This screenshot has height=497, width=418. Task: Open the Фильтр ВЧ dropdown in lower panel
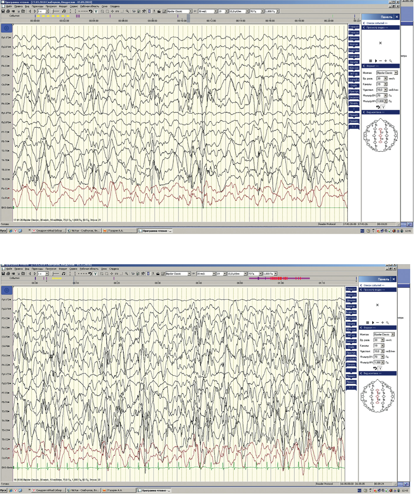[382, 357]
